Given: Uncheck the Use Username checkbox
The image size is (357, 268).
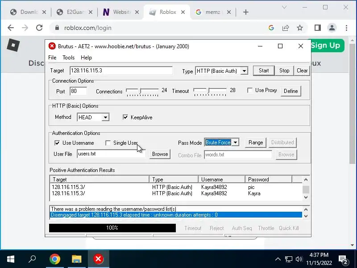Looking at the screenshot, I should 57,143.
